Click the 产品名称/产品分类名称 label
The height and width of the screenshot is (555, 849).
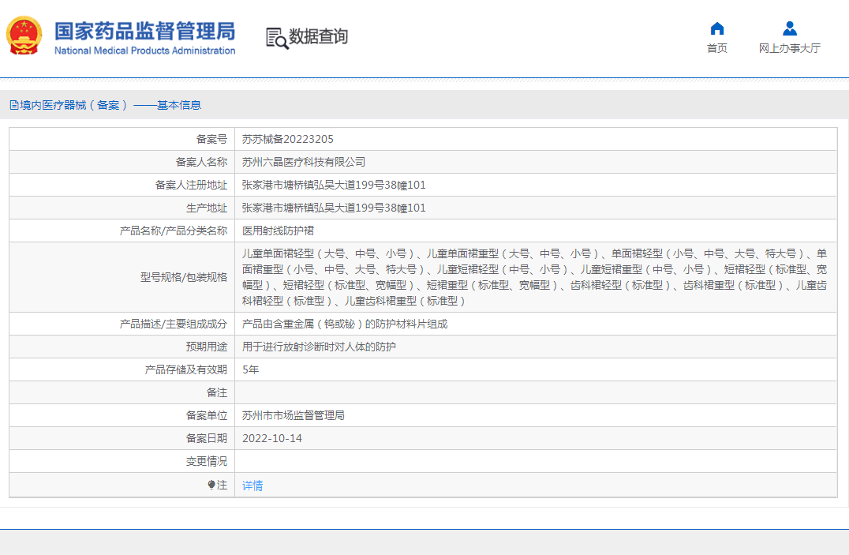pyautogui.click(x=174, y=231)
